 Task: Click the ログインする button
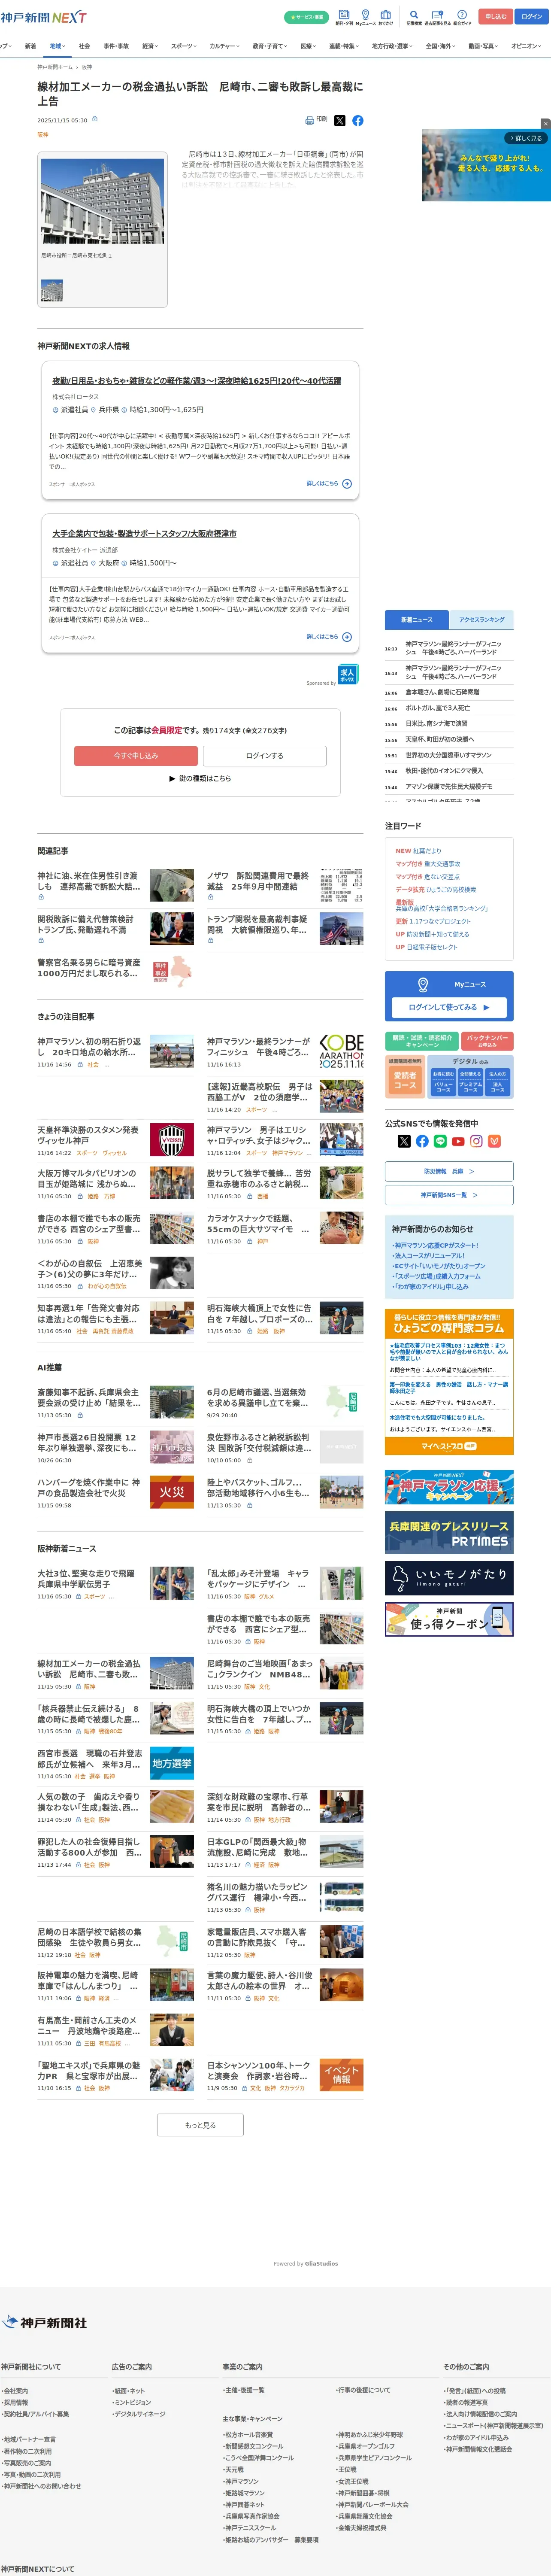(265, 756)
